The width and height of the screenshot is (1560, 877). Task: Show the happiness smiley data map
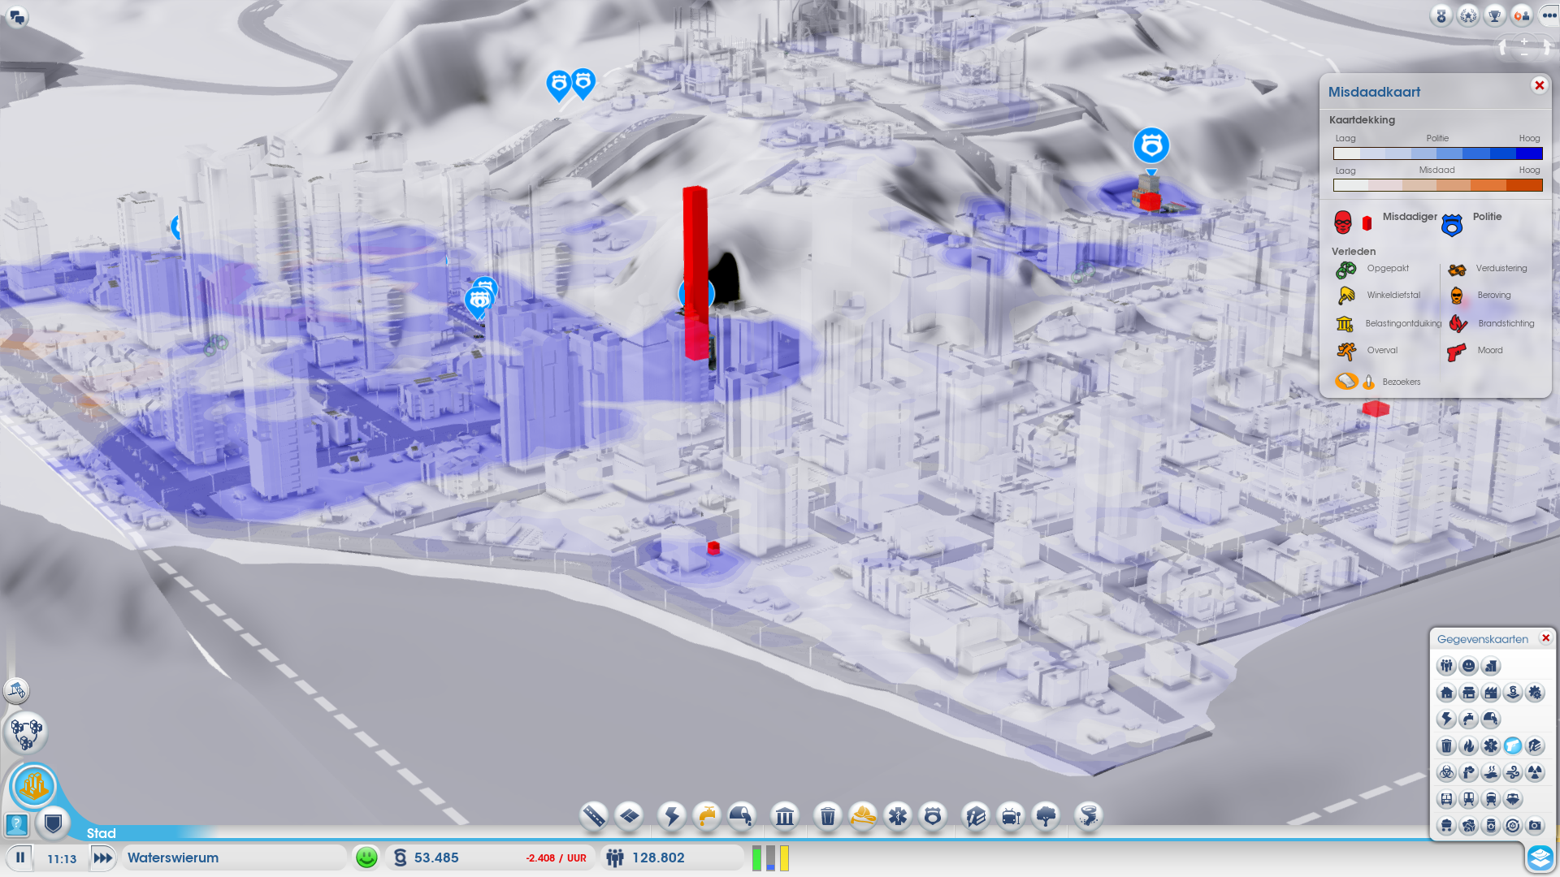coord(1468,666)
